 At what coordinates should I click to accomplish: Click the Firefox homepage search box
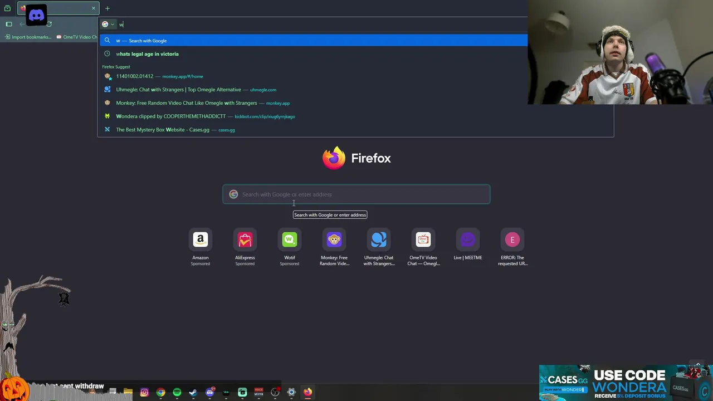click(356, 194)
